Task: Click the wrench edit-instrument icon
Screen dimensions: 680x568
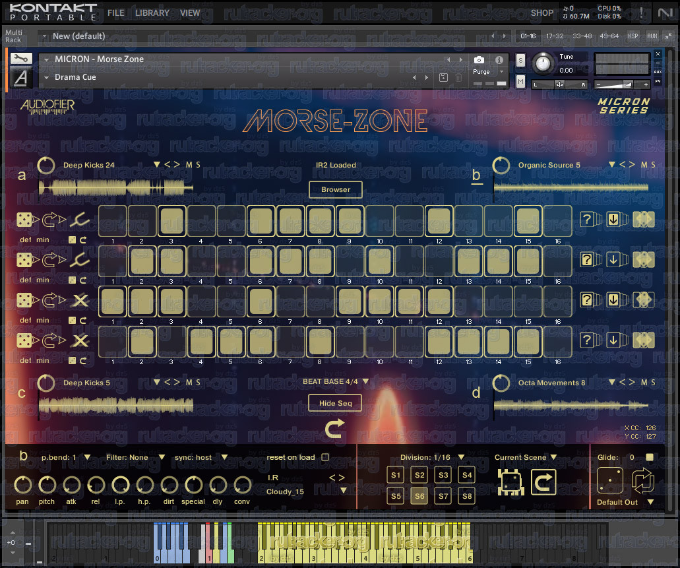Action: [x=21, y=58]
